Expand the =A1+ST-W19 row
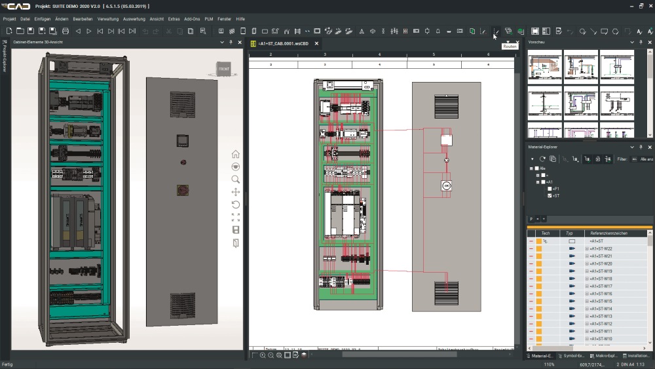The width and height of the screenshot is (655, 369). click(x=587, y=271)
